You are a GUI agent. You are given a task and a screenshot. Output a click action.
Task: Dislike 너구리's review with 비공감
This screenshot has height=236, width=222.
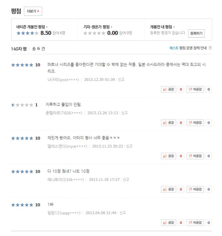tap(196, 89)
